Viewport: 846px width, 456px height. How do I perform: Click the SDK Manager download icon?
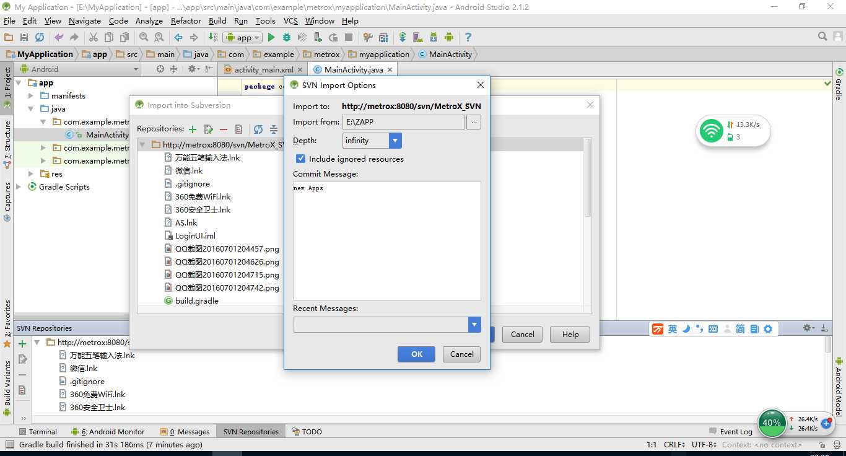434,37
